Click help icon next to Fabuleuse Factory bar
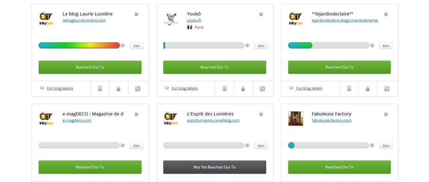The image size is (429, 182). 372,146
